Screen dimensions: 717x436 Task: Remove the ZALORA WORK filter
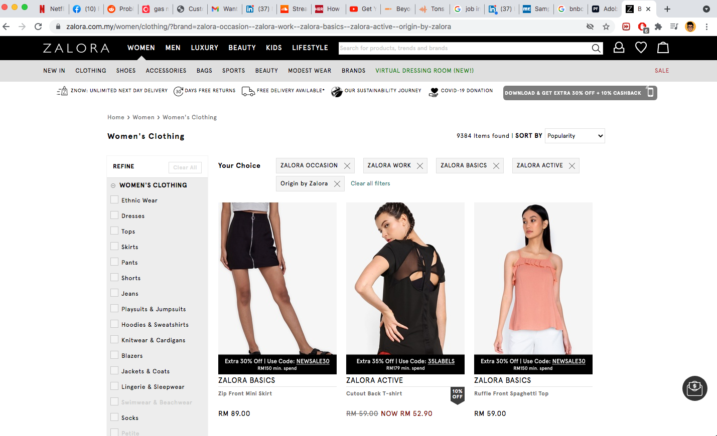[x=420, y=166]
